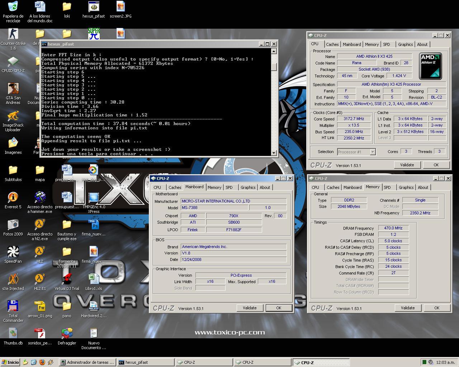Launch Firefox from quick launch bar
Screen dimensions: 459x367
click(x=42, y=362)
